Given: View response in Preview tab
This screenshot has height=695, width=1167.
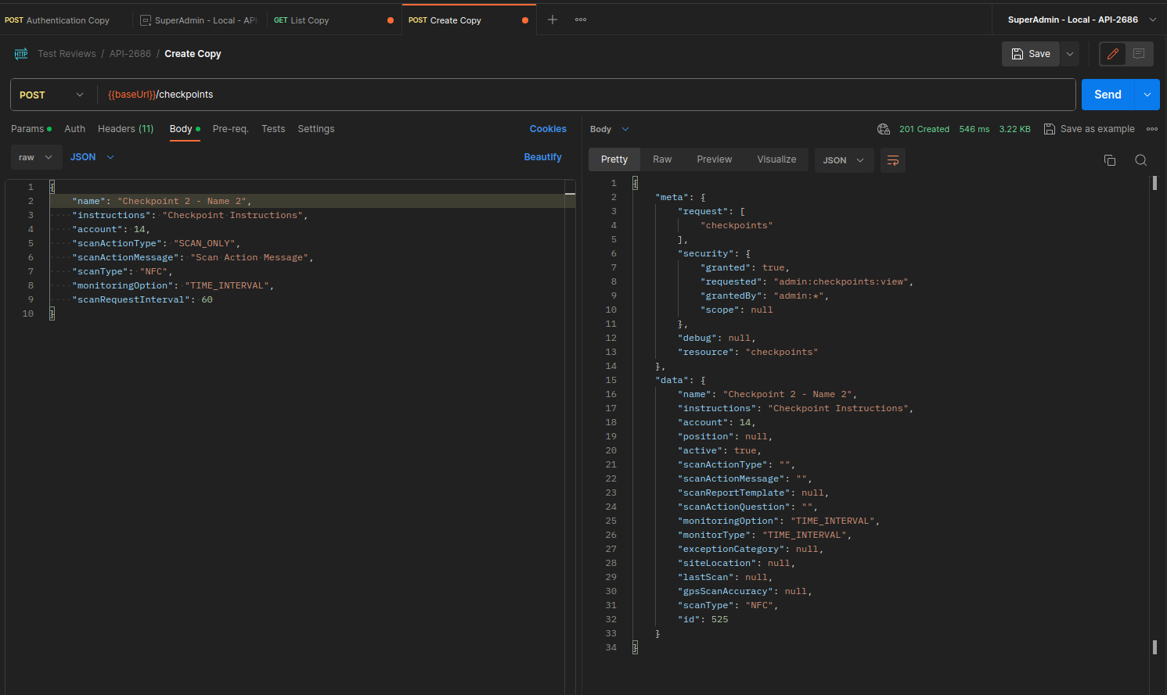Looking at the screenshot, I should (714, 159).
